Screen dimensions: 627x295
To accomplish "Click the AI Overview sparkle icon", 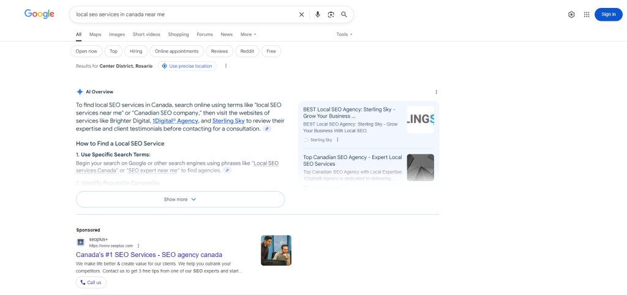I will [x=80, y=92].
